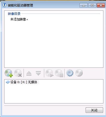Minimize the 装载和驱动器管理 window
Screen dimensions: 106x117
(83, 5)
